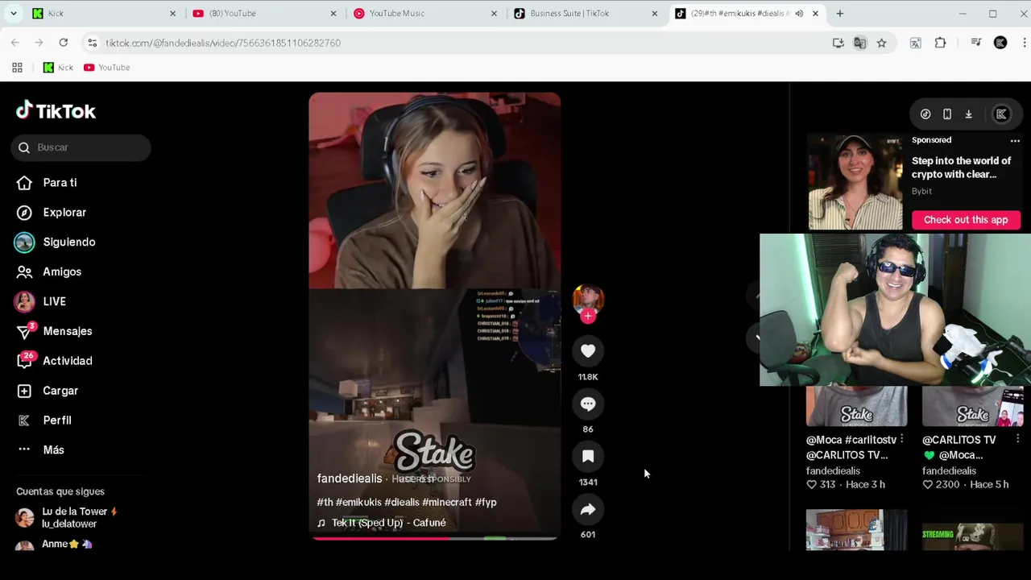This screenshot has height=580, width=1031.
Task: Click the address bar URL
Action: point(223,43)
